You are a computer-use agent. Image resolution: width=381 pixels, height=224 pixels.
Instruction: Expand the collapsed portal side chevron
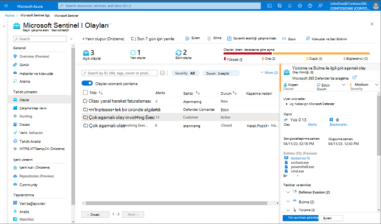click(x=4, y=26)
